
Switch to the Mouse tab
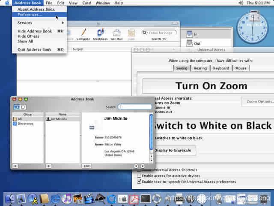241,68
